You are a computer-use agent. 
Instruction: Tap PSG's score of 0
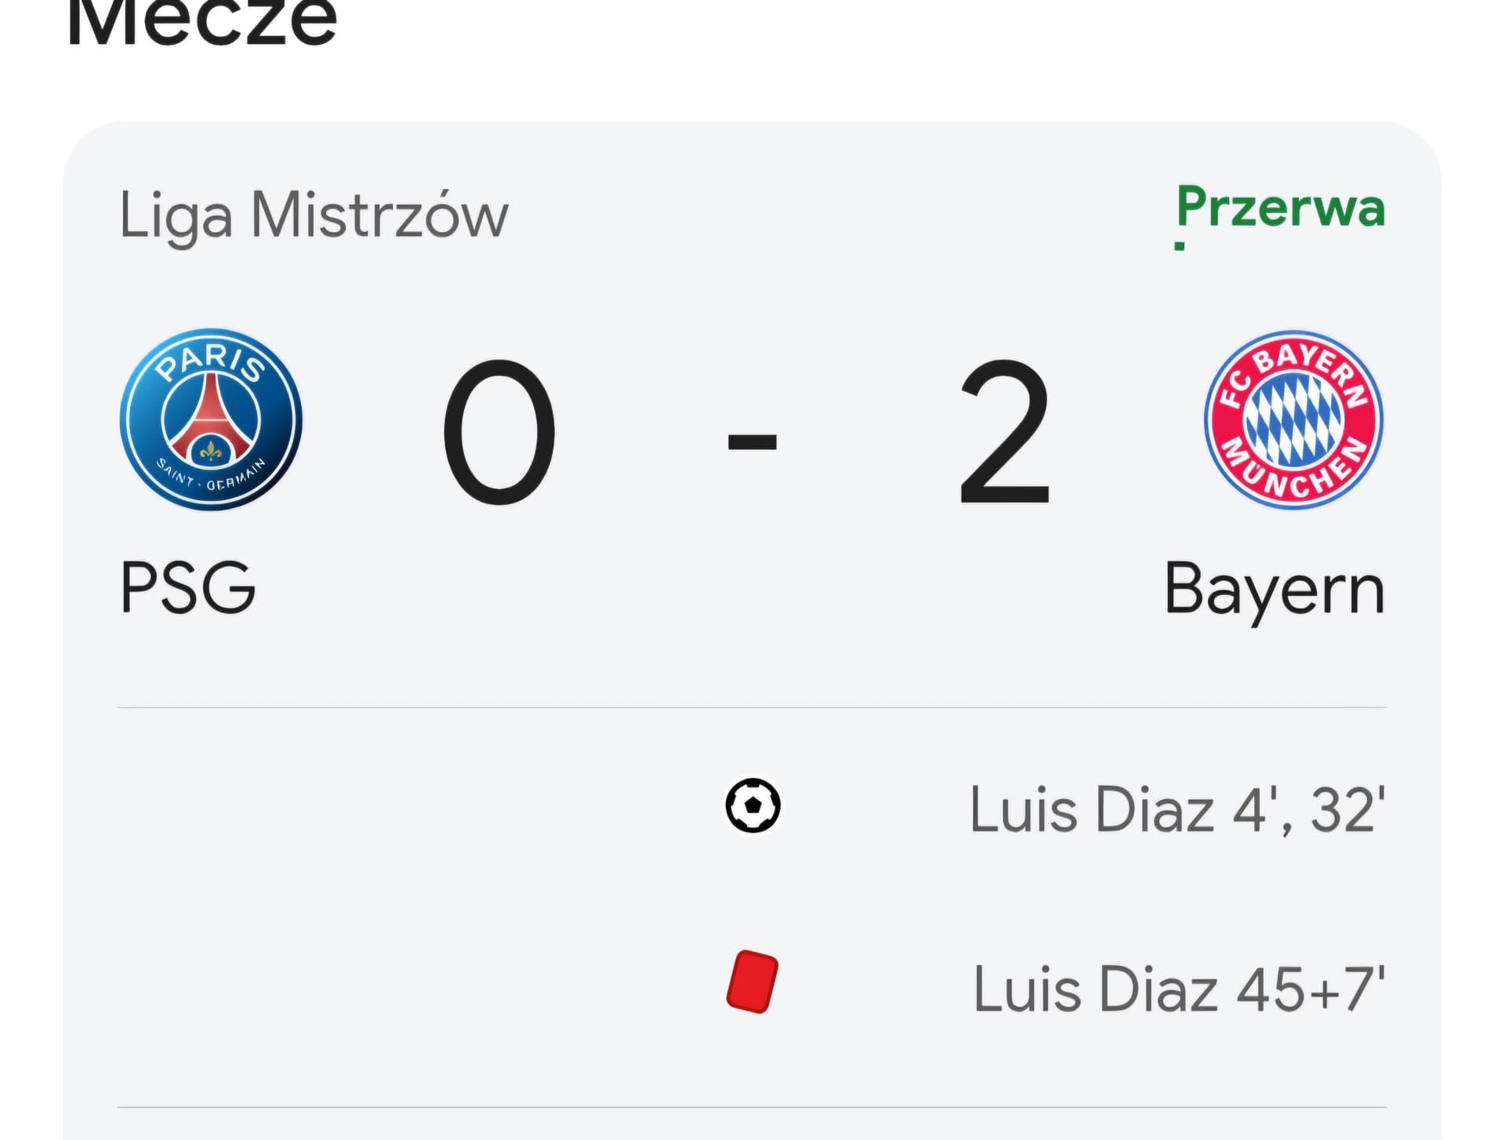(x=499, y=431)
